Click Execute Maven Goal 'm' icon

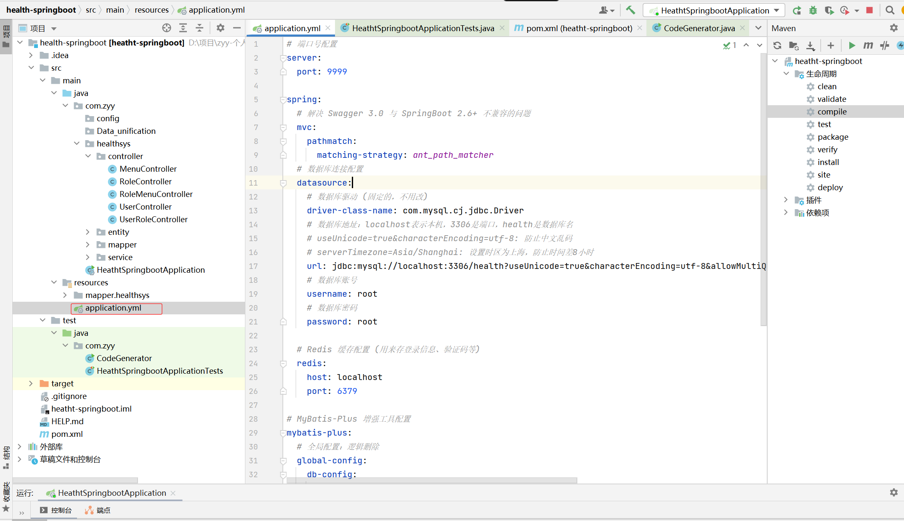868,45
